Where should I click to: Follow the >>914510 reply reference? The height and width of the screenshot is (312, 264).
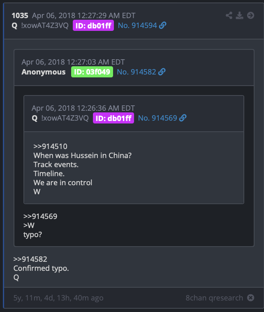click(50, 147)
